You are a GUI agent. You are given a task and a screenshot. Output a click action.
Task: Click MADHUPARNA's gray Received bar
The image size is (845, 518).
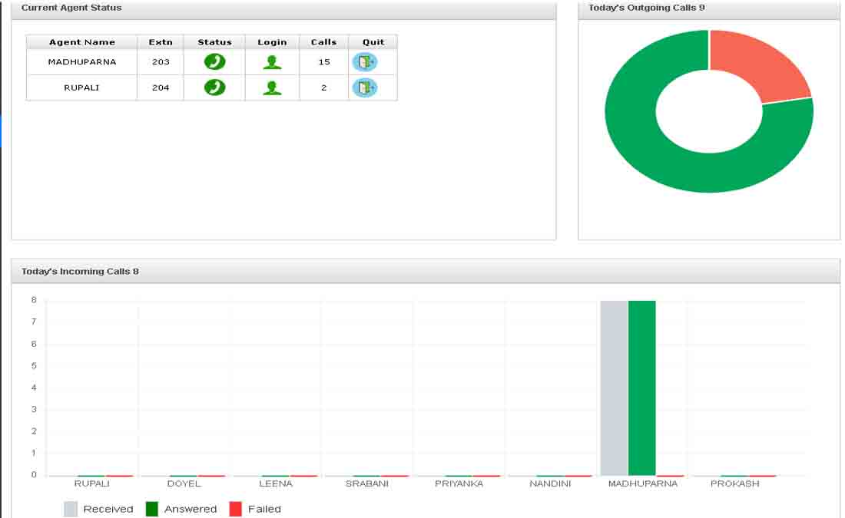614,388
